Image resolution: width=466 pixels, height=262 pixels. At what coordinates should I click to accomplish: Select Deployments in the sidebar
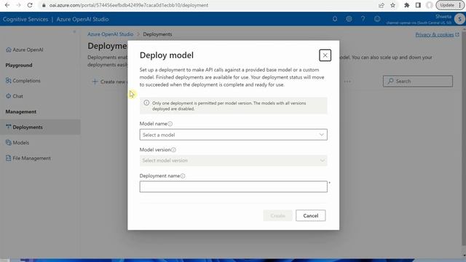(40, 127)
